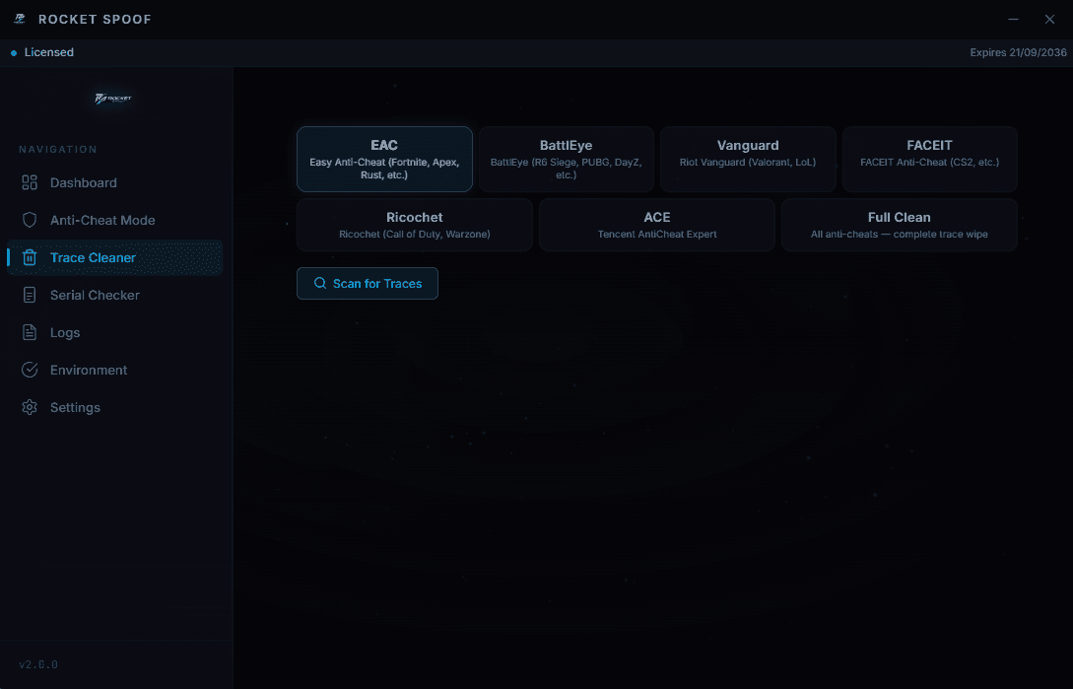1073x689 pixels.
Task: Pick Full Clean complete trace wipe
Action: (900, 225)
